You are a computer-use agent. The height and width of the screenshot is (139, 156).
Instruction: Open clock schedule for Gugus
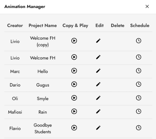[139, 84]
